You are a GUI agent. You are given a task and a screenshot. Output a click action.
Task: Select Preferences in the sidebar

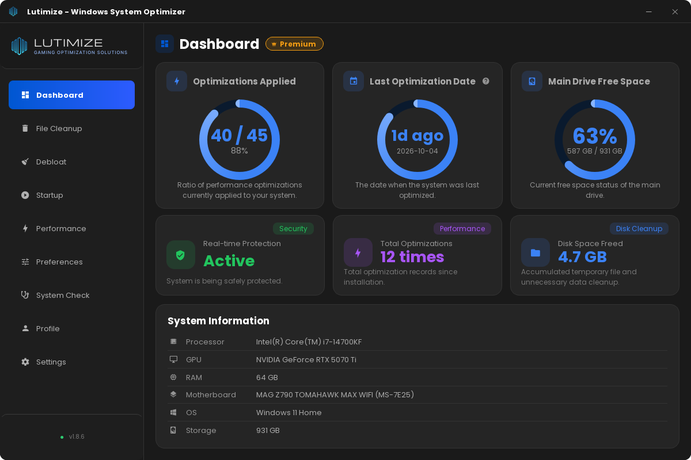pos(71,262)
